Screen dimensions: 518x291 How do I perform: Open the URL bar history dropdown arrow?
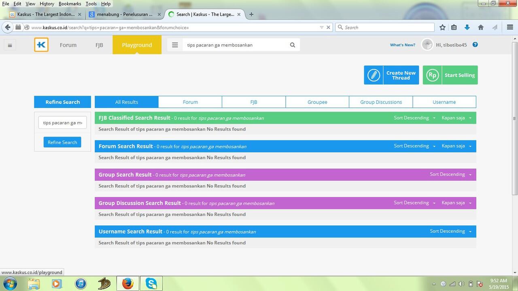[x=322, y=27]
